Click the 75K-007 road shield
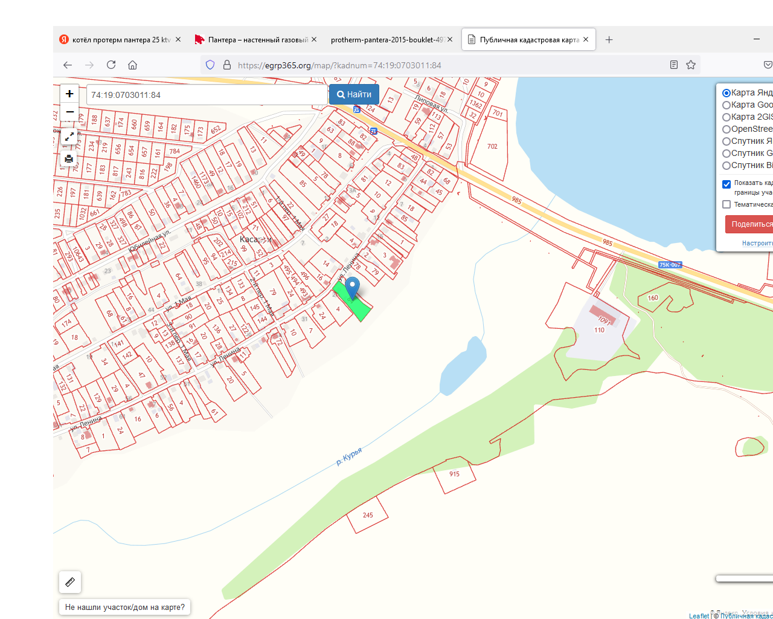 click(x=670, y=265)
